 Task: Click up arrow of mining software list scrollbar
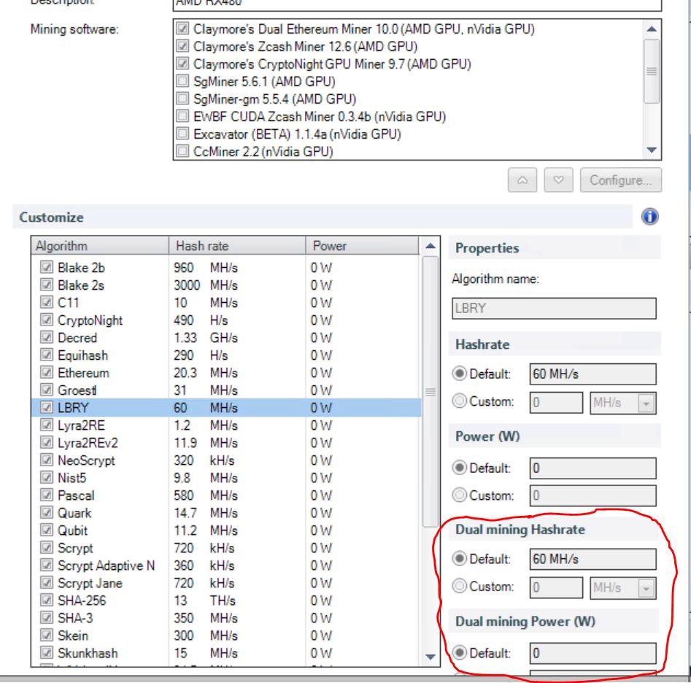652,29
